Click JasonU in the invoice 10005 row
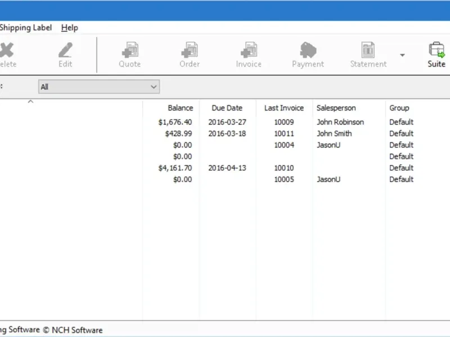450x337 pixels. click(328, 179)
